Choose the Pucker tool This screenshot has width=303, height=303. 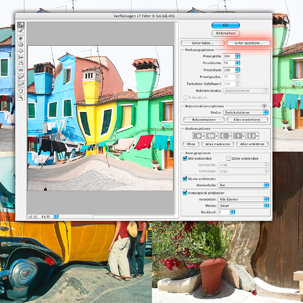(21, 44)
